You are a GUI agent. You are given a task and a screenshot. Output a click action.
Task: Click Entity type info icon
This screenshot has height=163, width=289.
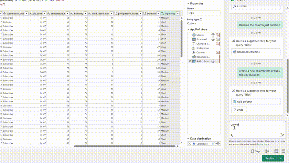201,19
